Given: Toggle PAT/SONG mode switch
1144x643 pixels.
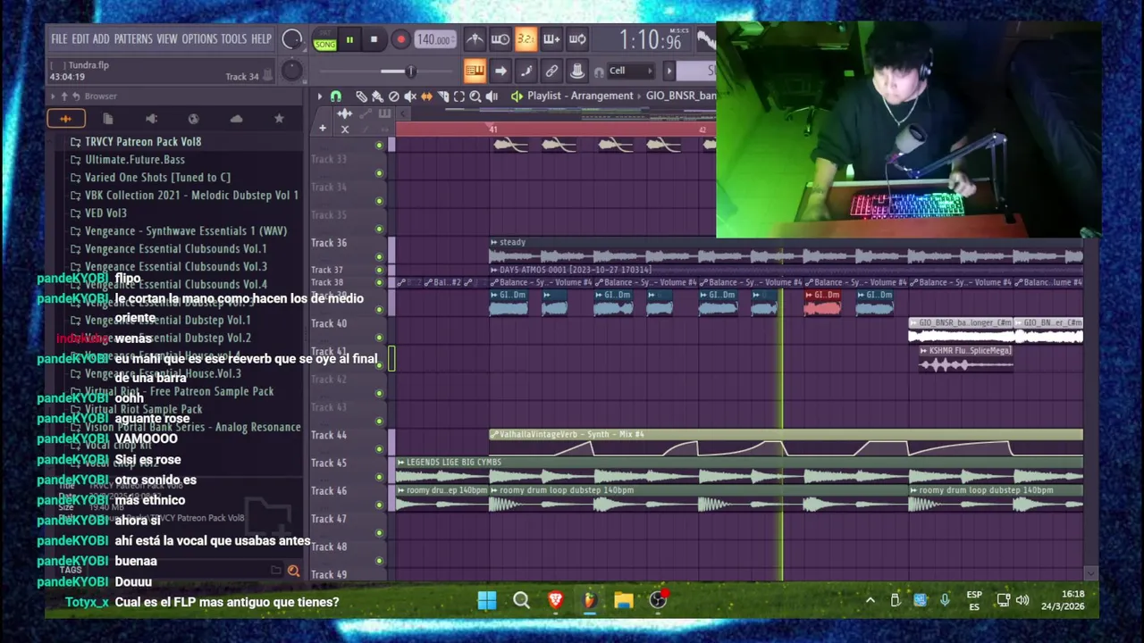Looking at the screenshot, I should [324, 39].
